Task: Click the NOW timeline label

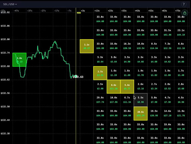Action: (79, 13)
